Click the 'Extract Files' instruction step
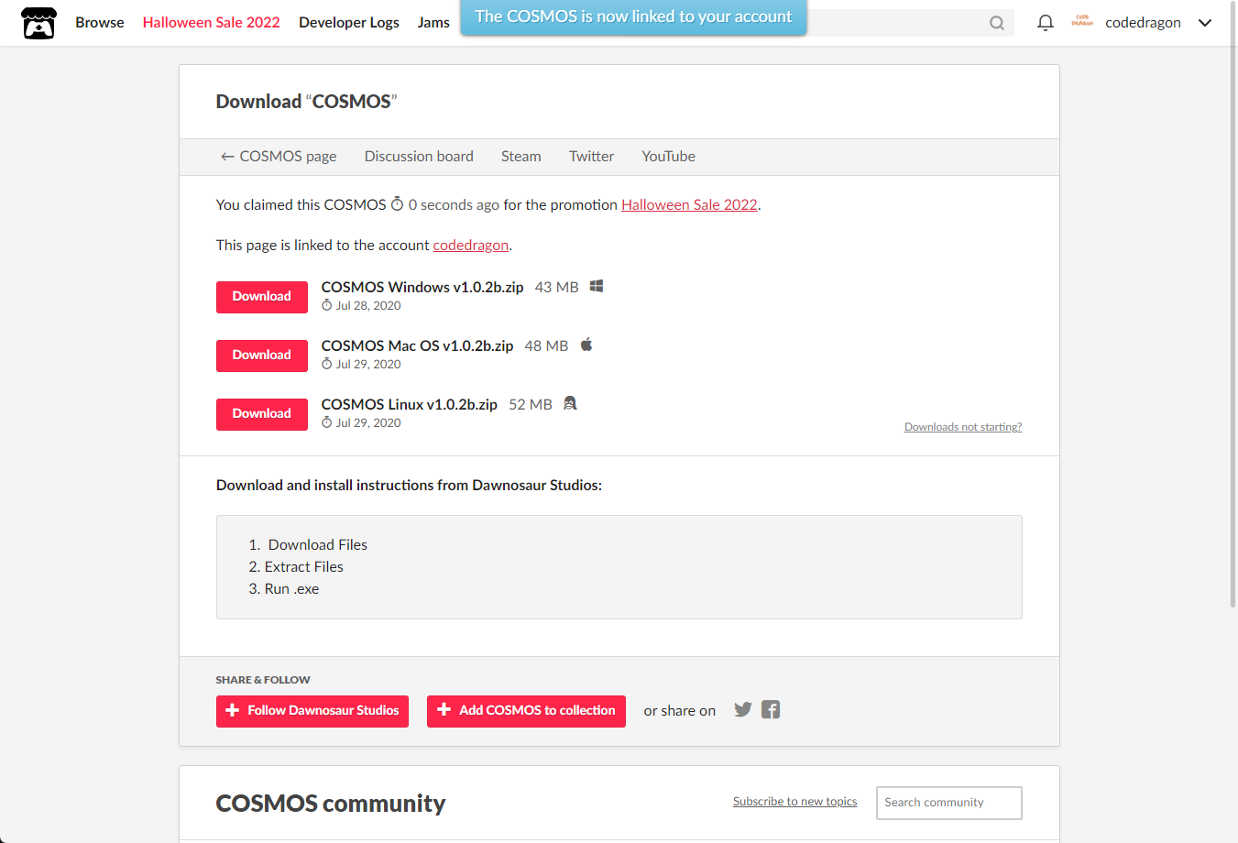The image size is (1238, 843). [304, 566]
